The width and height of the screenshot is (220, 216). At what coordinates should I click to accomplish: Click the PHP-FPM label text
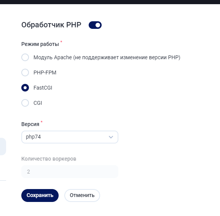coord(45,73)
